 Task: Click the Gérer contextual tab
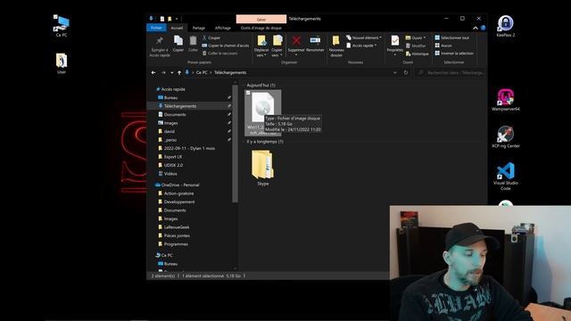tap(261, 19)
